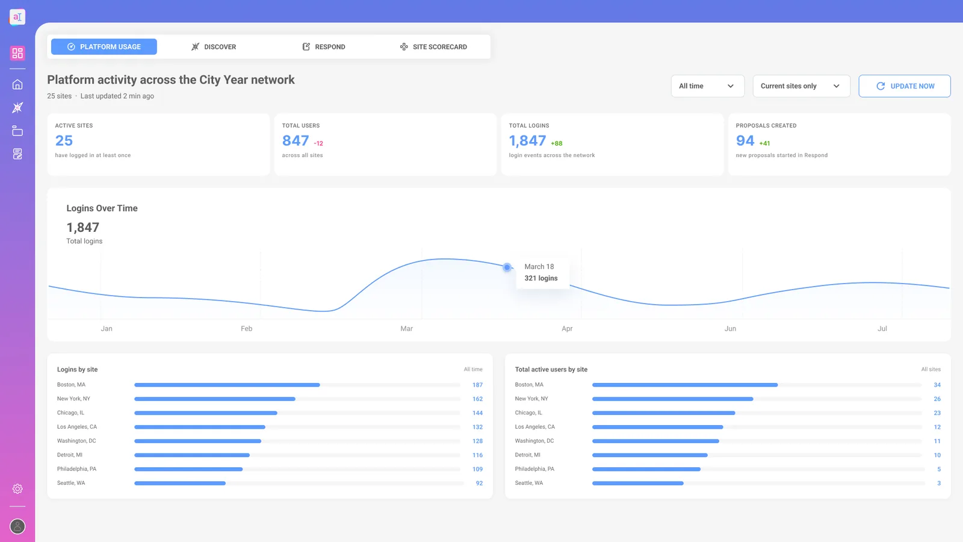Open the Current sites only dropdown
The image size is (963, 542).
[802, 86]
